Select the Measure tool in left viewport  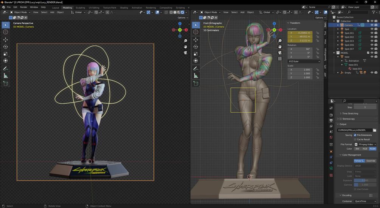point(6,76)
